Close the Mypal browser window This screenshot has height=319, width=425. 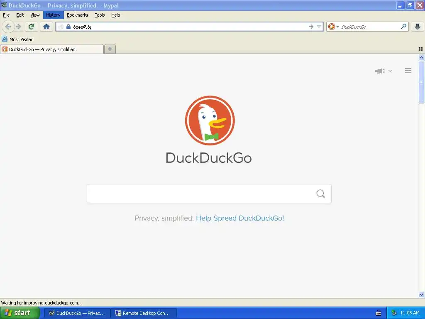pyautogui.click(x=420, y=5)
